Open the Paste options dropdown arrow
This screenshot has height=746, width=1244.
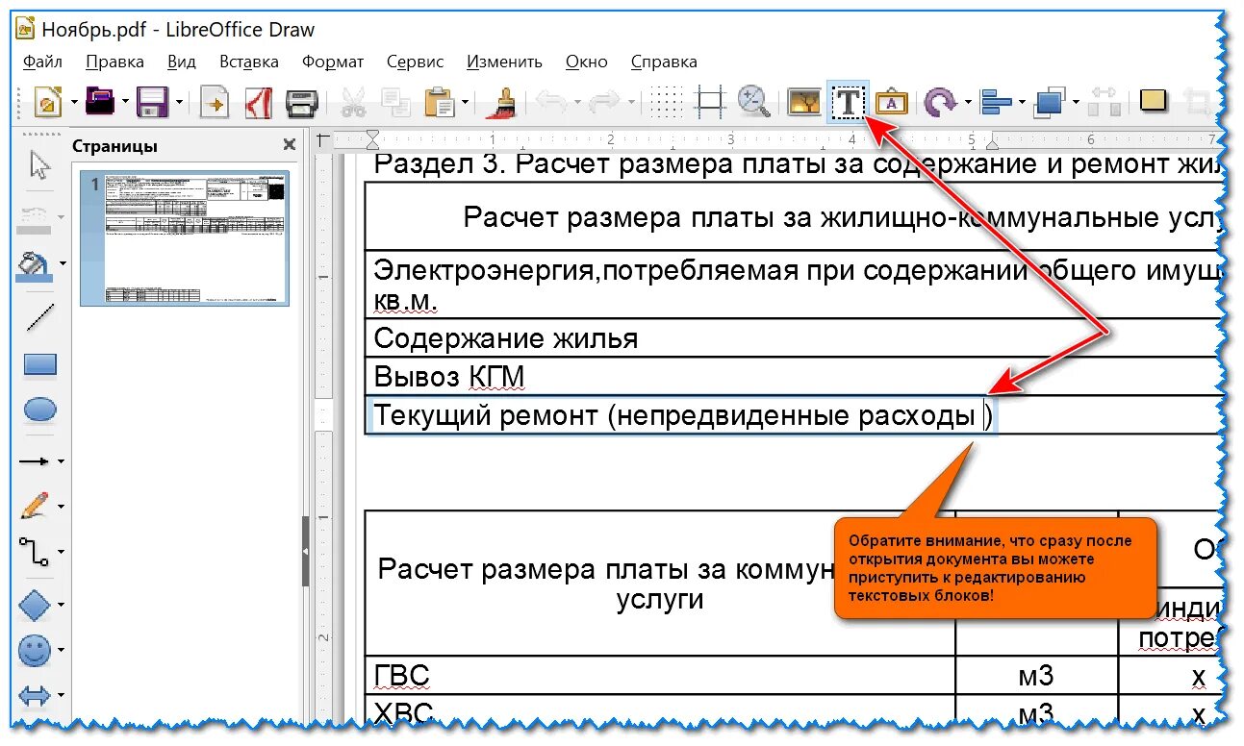coord(465,102)
